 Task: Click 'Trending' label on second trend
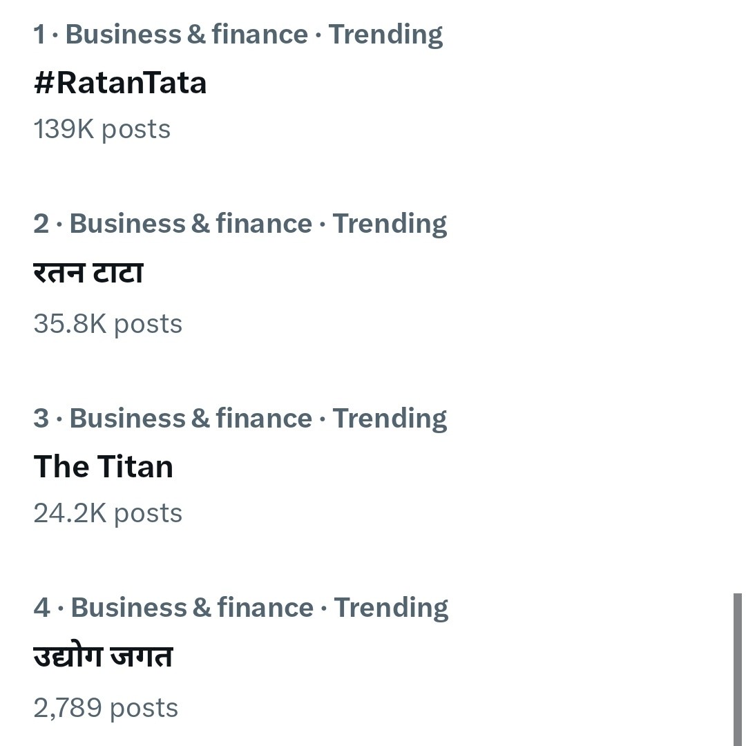(x=390, y=224)
